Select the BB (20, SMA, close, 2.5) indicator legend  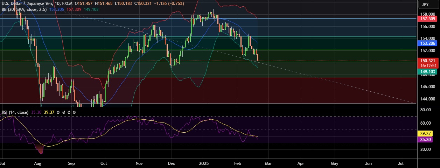coord(24,9)
